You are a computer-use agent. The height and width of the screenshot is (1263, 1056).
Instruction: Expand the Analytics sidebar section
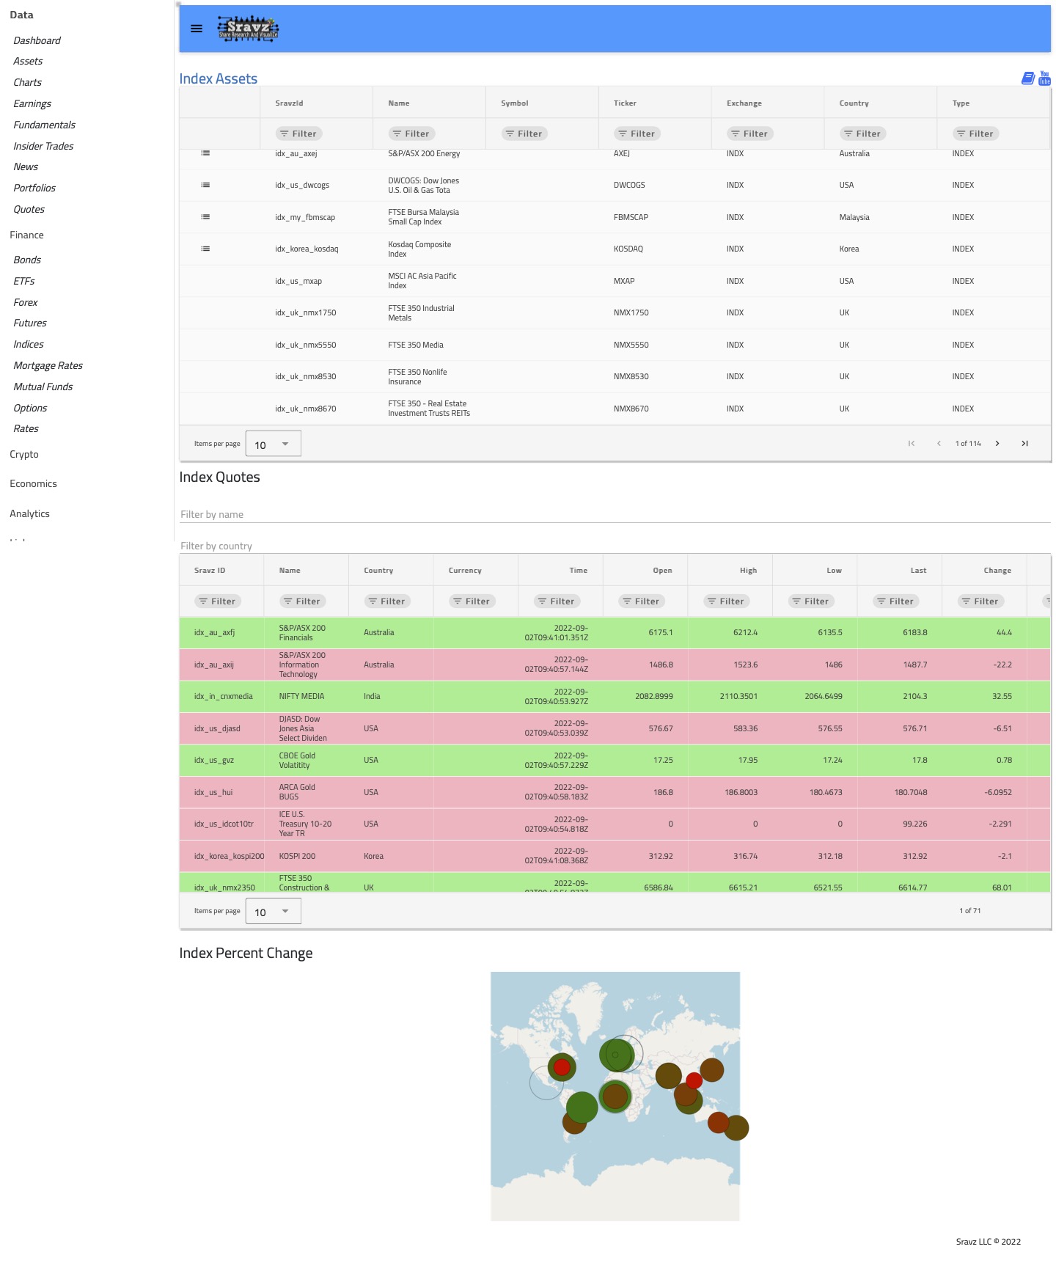(x=29, y=513)
